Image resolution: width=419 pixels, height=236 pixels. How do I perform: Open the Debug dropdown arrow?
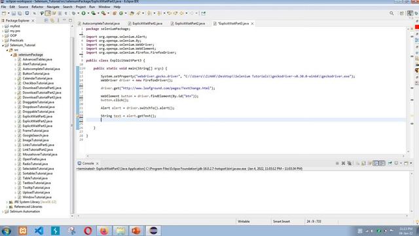tap(78, 13)
